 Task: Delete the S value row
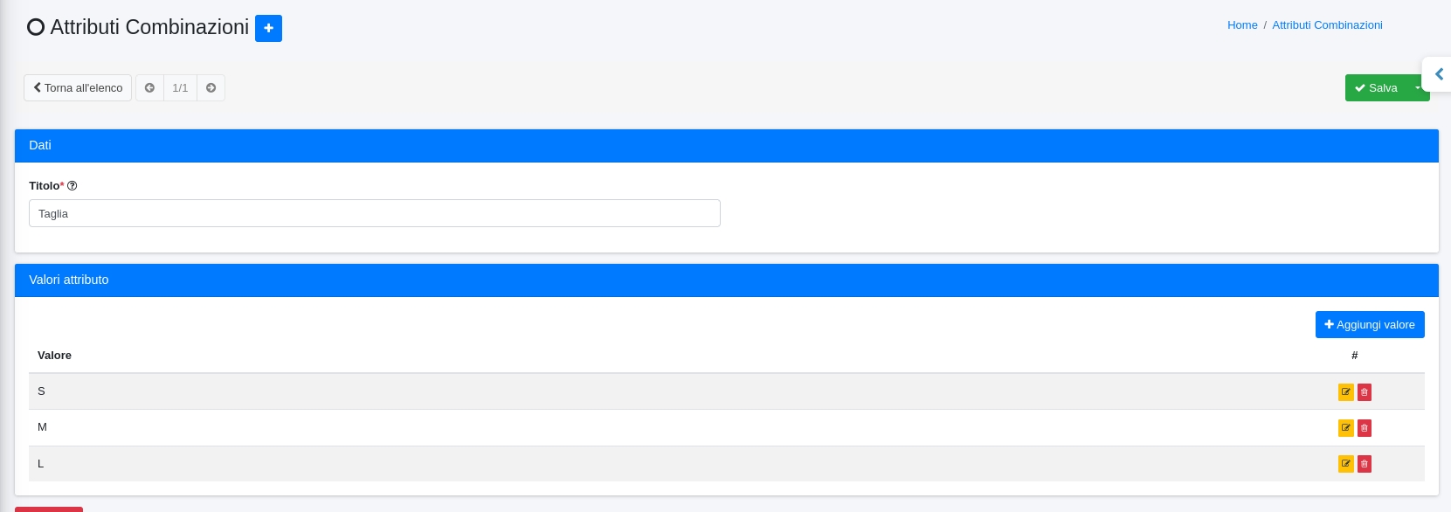pos(1365,392)
